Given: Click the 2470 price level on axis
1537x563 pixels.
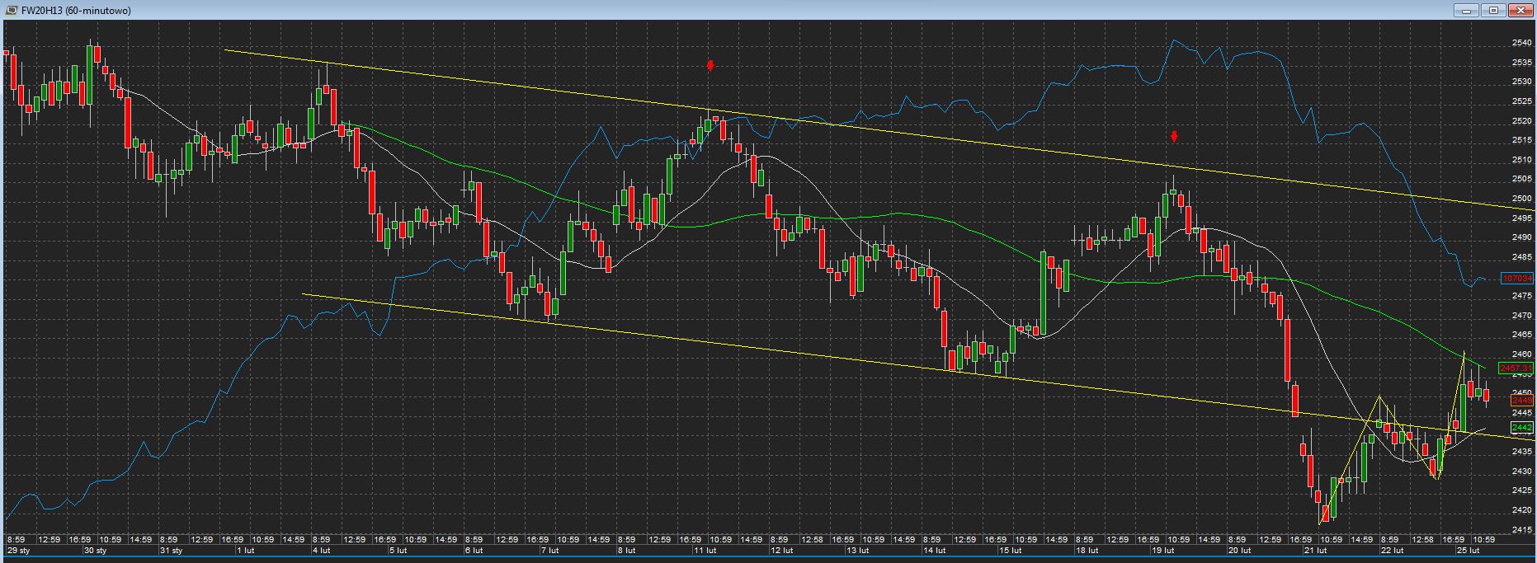Looking at the screenshot, I should click(x=1522, y=316).
